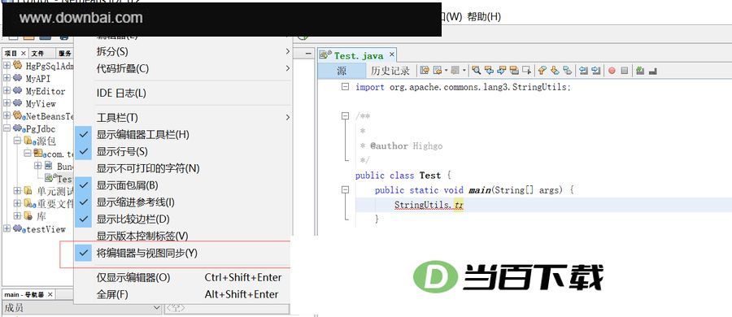This screenshot has width=732, height=317.
Task: Expand the 单元测试 folder node
Action: point(17,191)
